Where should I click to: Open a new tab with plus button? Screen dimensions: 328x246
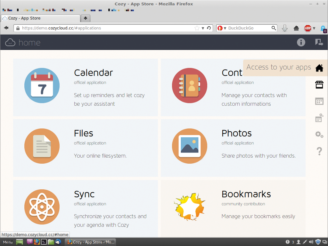pos(86,18)
